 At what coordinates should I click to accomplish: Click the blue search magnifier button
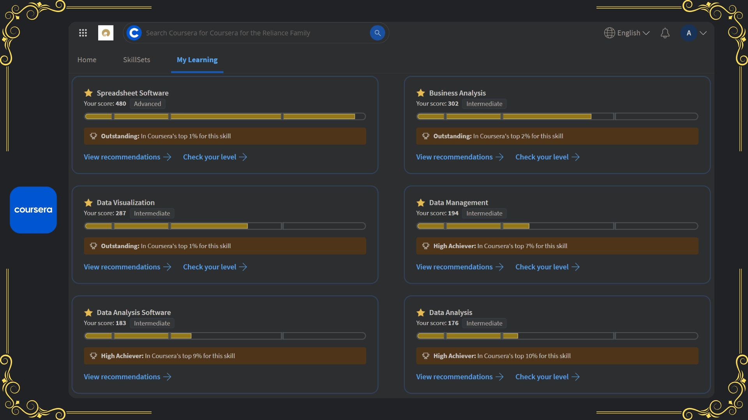pos(377,33)
